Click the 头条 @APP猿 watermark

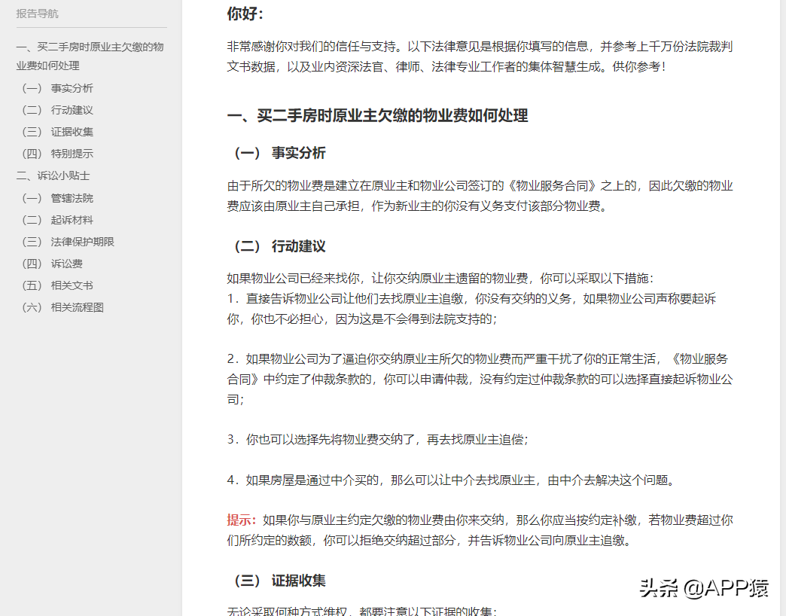click(704, 587)
